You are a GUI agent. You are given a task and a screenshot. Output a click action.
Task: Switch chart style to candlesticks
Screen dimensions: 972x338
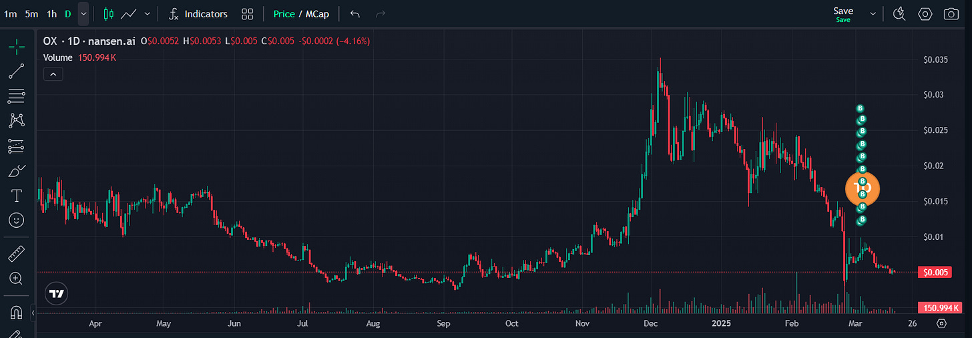pos(109,13)
